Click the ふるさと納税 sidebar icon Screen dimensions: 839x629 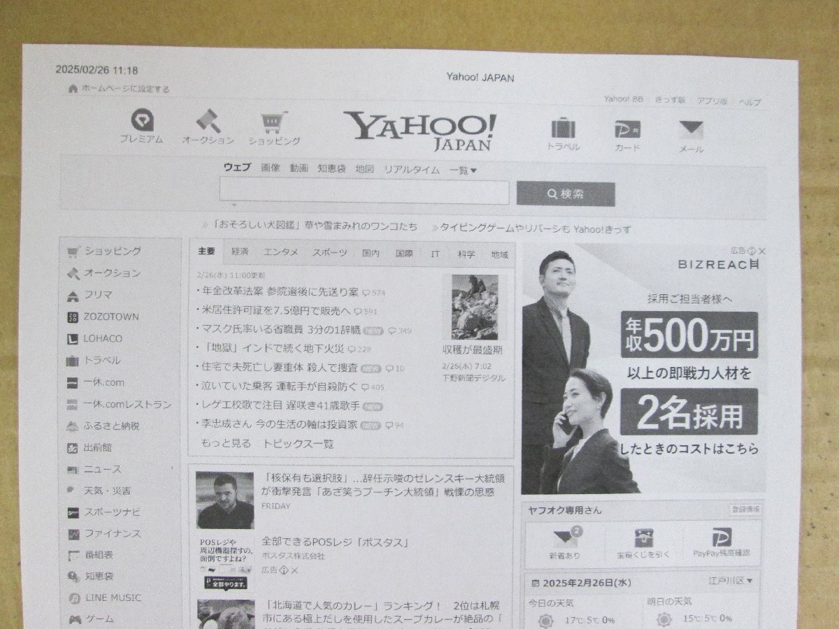click(73, 426)
